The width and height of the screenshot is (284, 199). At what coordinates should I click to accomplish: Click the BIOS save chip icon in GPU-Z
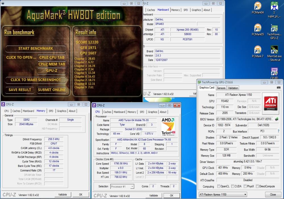pyautogui.click(x=277, y=119)
